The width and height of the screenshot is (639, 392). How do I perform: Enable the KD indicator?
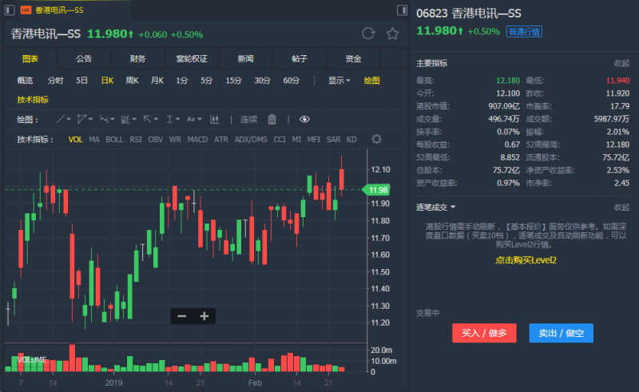pos(351,140)
